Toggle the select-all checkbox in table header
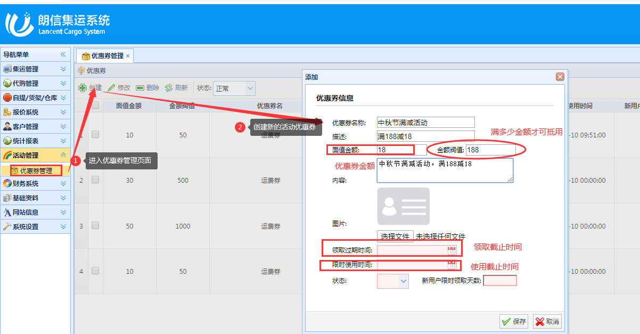Image resolution: width=640 pixels, height=334 pixels. (95, 105)
